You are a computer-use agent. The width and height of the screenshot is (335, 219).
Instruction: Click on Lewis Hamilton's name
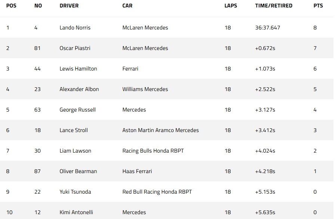78,69
